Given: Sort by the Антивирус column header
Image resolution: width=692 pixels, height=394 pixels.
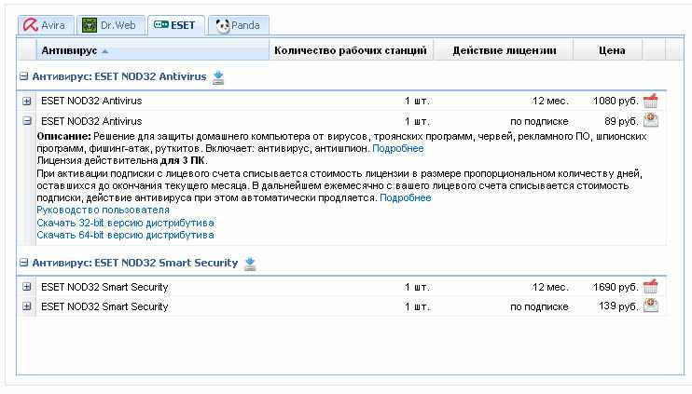Looking at the screenshot, I should 152,50.
